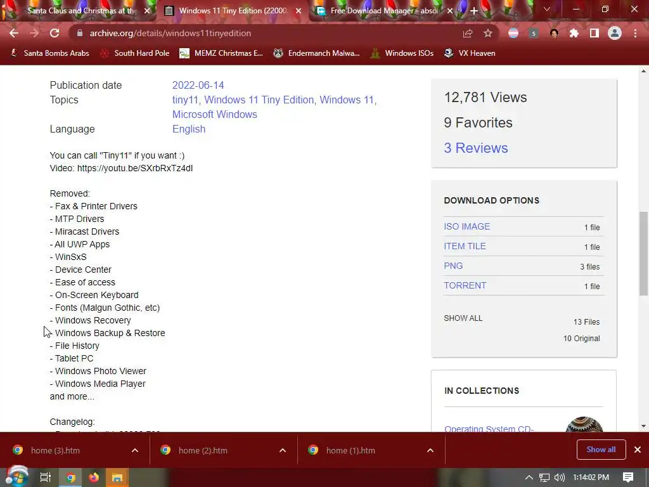The height and width of the screenshot is (487, 649).
Task: Close the Santa Claus and Christmas tab
Action: (x=147, y=11)
